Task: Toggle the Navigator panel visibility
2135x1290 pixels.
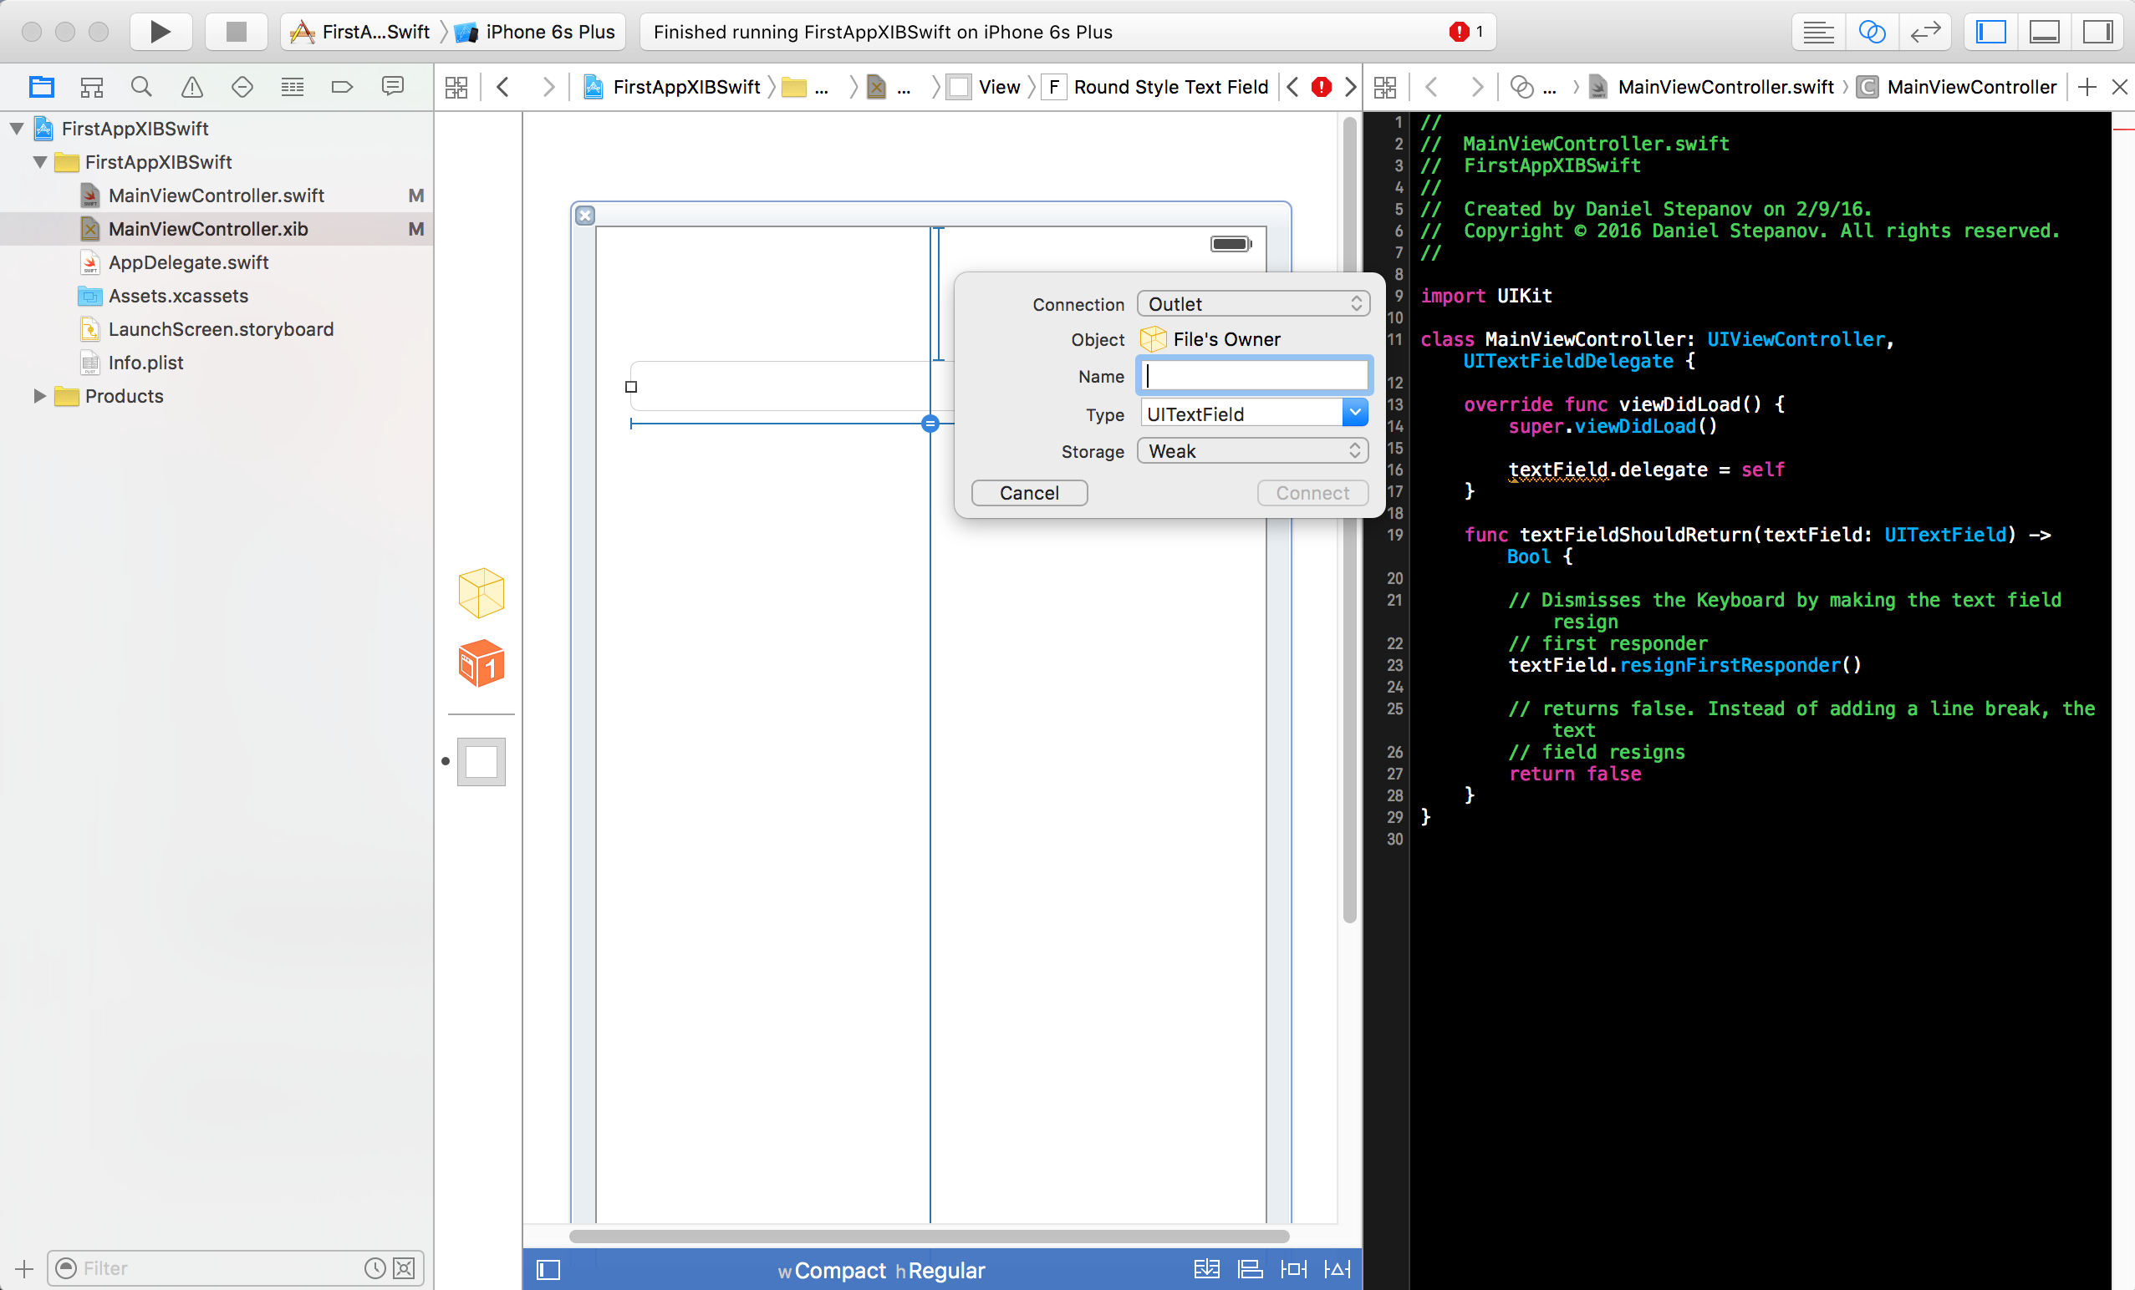Action: [x=1991, y=32]
